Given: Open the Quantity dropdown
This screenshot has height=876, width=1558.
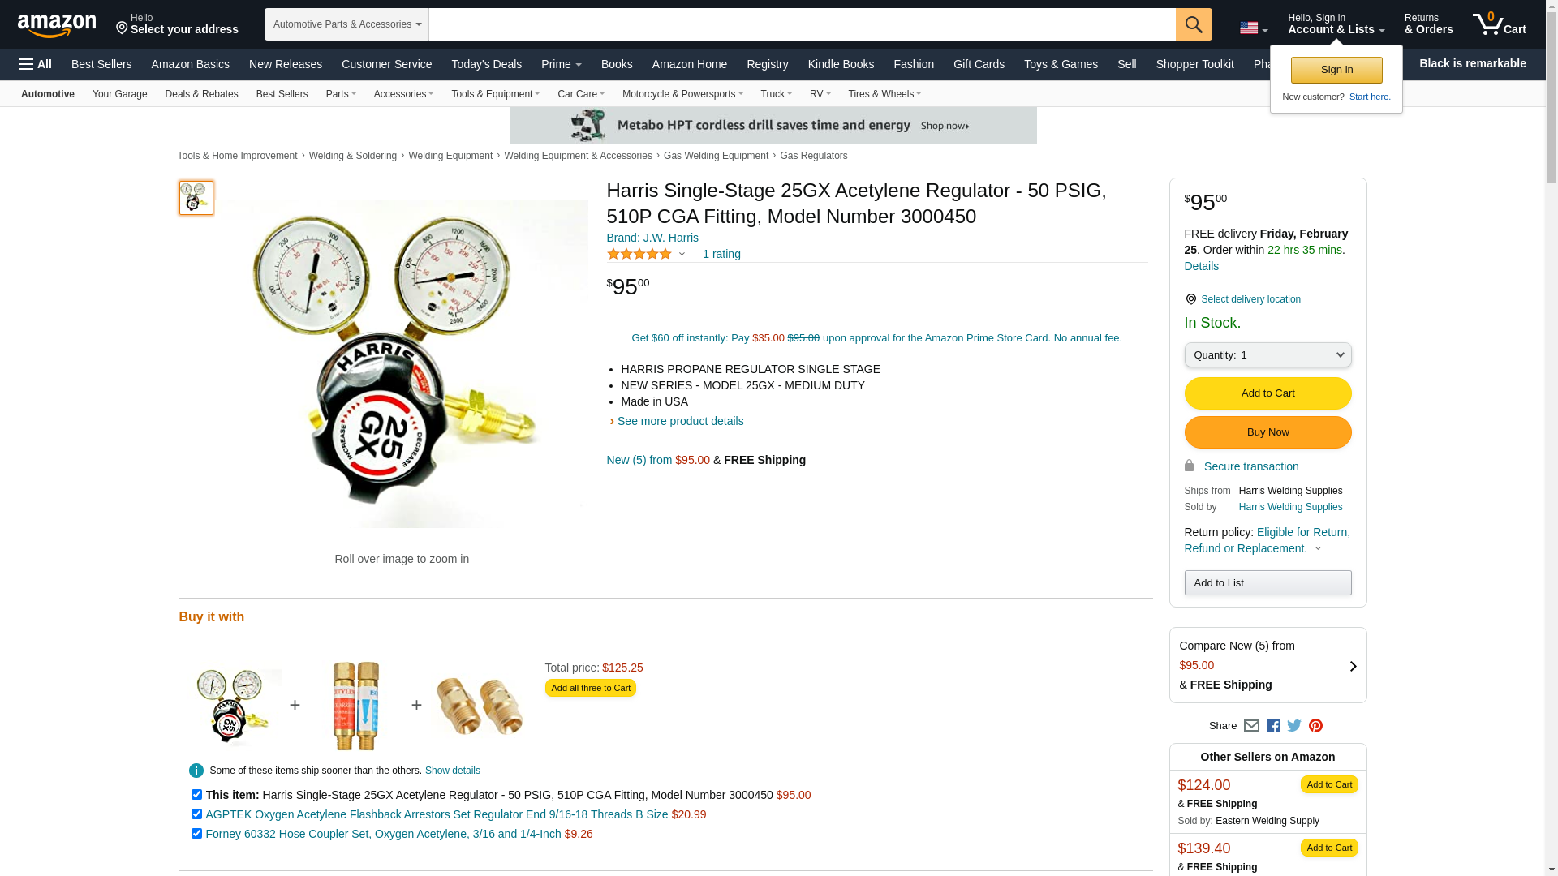Looking at the screenshot, I should [1267, 355].
